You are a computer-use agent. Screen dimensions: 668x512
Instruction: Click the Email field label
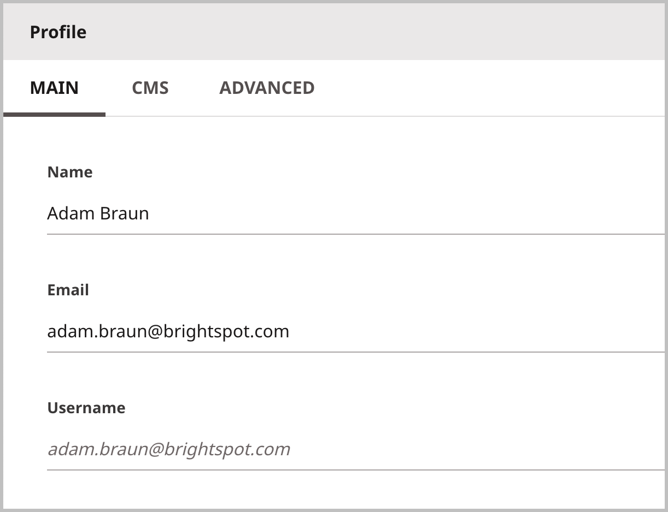[x=68, y=290]
